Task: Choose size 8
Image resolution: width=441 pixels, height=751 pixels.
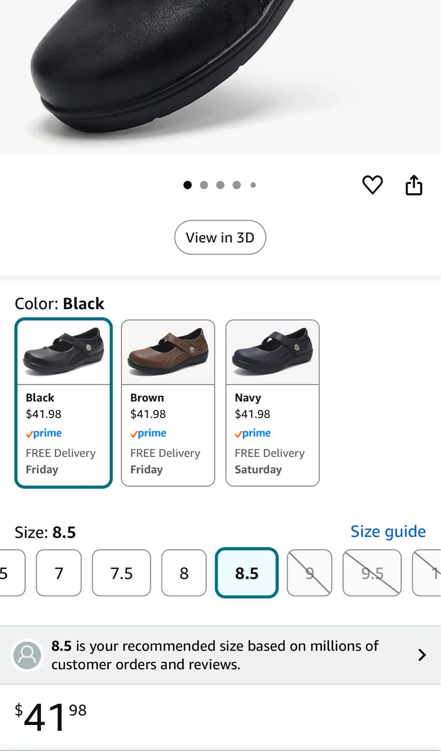Action: 184,573
